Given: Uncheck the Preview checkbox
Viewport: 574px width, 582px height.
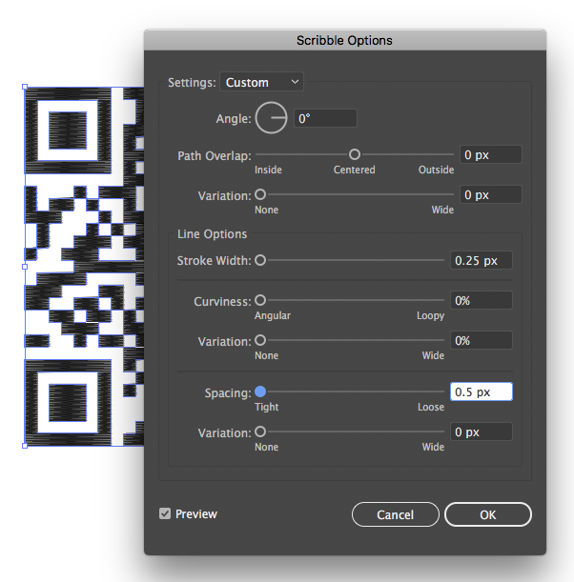Looking at the screenshot, I should 165,513.
